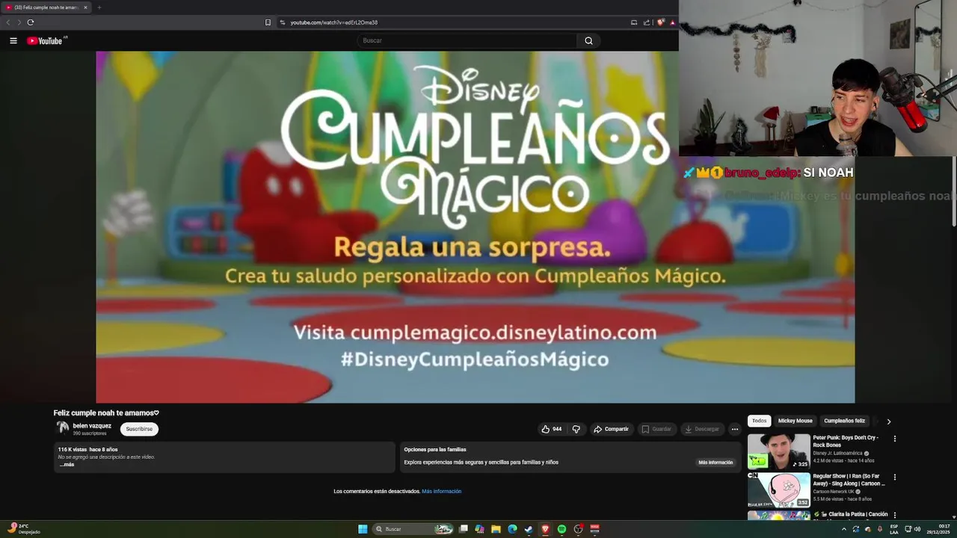This screenshot has width=957, height=538.
Task: Open Steam from the taskbar
Action: point(529,529)
